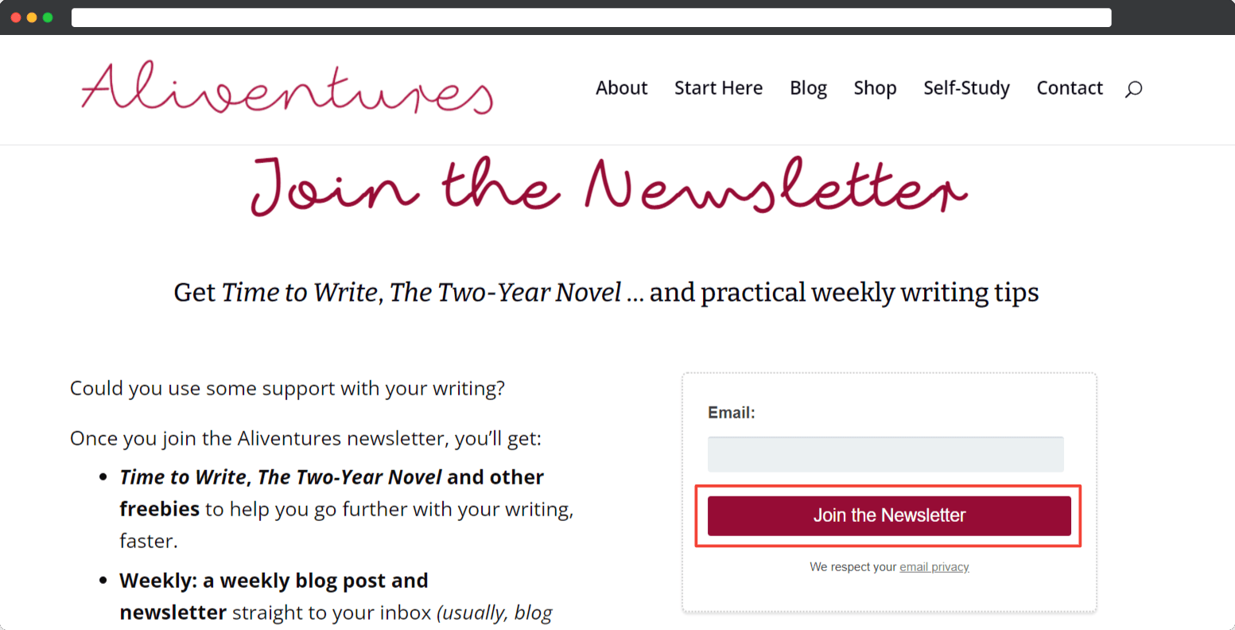This screenshot has width=1235, height=630.
Task: Click the bullet about Time to Write freebies
Action: 346,508
